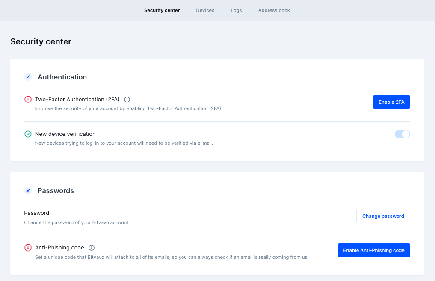
Task: Click the red warning icon beside Two-Factor Authentication
Action: point(28,99)
